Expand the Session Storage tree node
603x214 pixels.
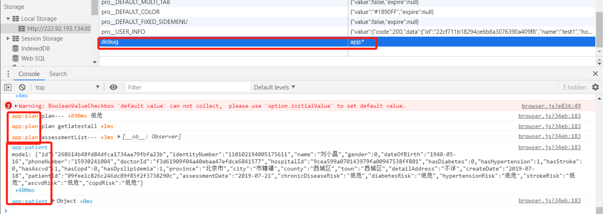(8, 38)
